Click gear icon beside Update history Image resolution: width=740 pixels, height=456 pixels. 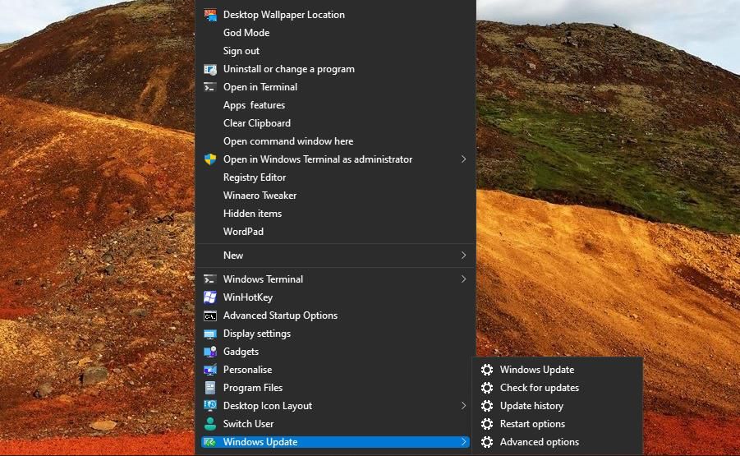click(487, 406)
